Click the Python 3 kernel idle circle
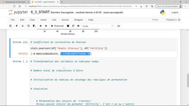This screenshot has width=189, height=106. (x=179, y=20)
